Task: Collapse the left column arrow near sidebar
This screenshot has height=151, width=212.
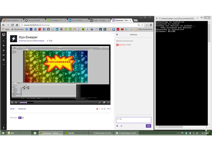Action: 8,33
